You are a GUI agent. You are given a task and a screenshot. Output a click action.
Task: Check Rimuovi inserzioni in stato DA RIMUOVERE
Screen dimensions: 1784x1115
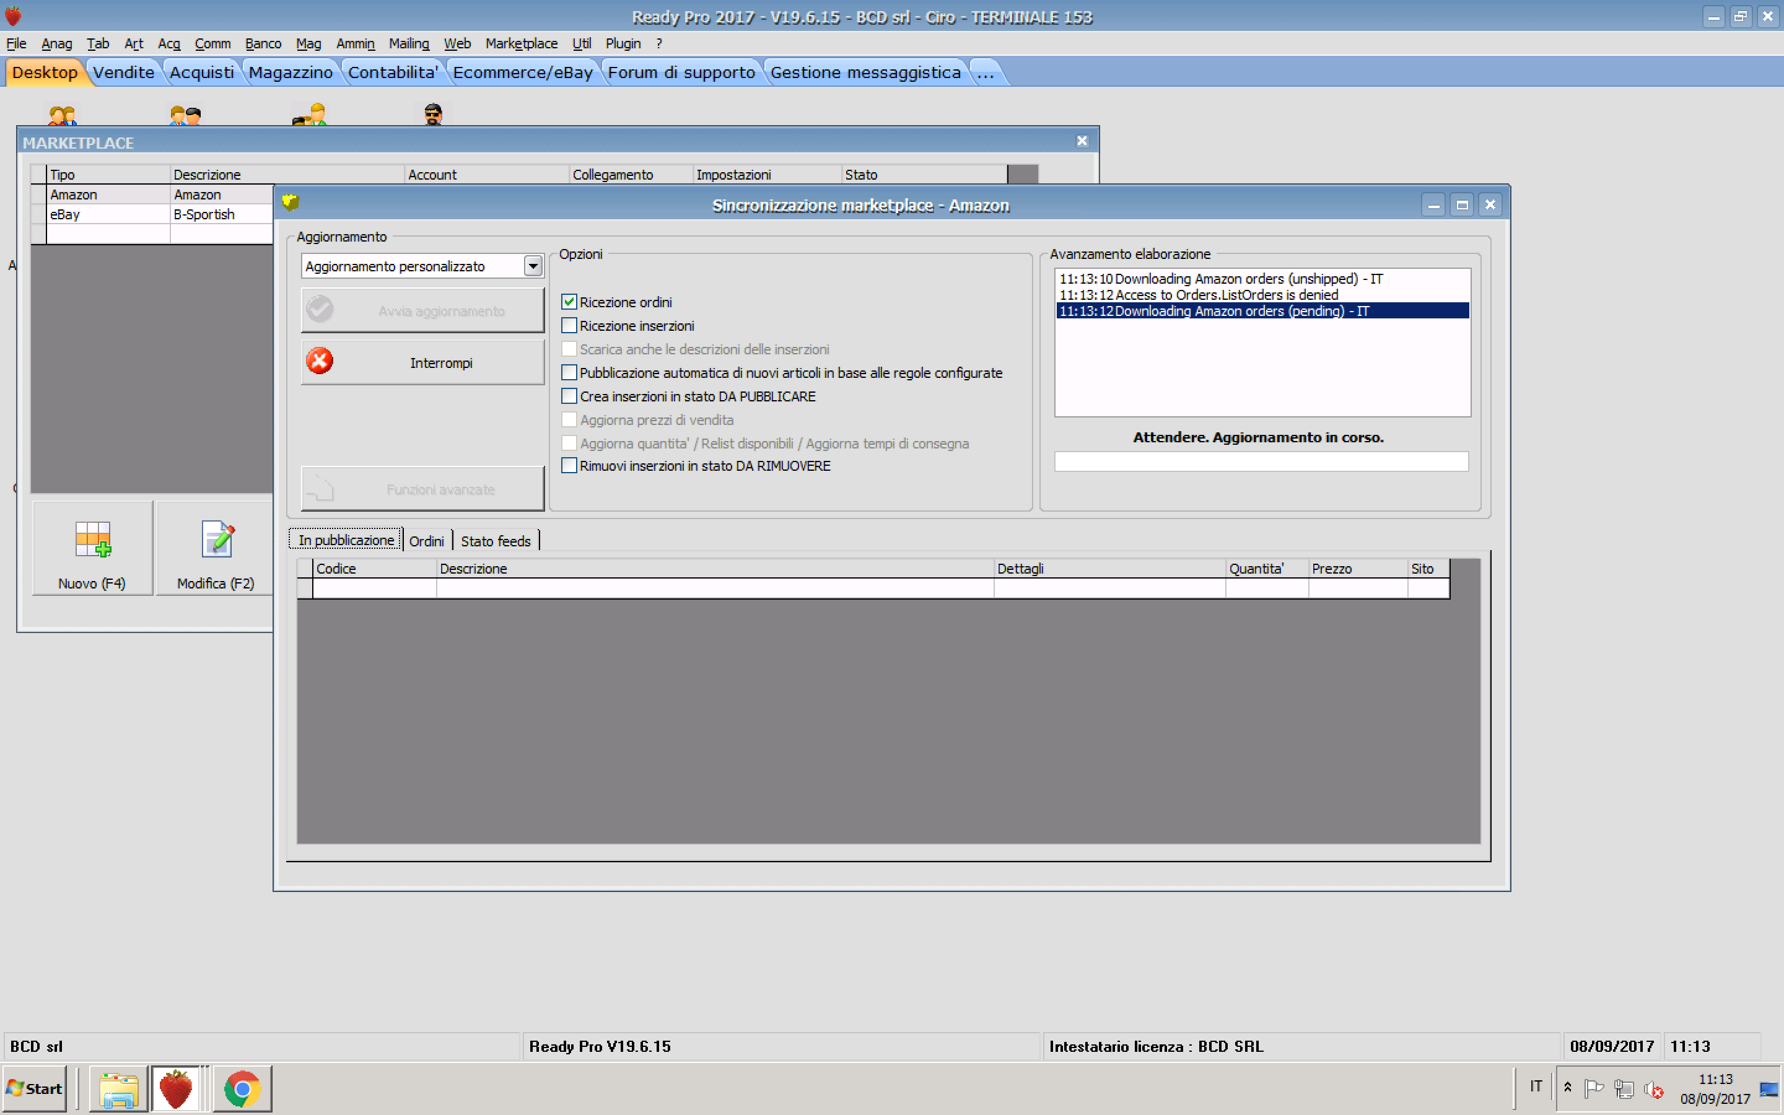click(x=569, y=465)
